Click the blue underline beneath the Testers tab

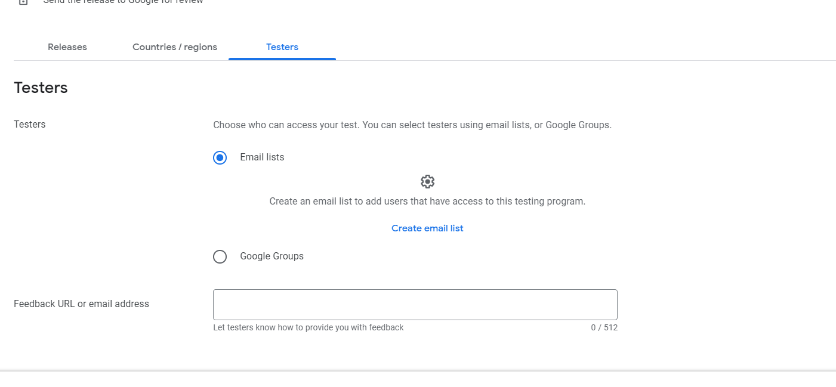(x=282, y=59)
